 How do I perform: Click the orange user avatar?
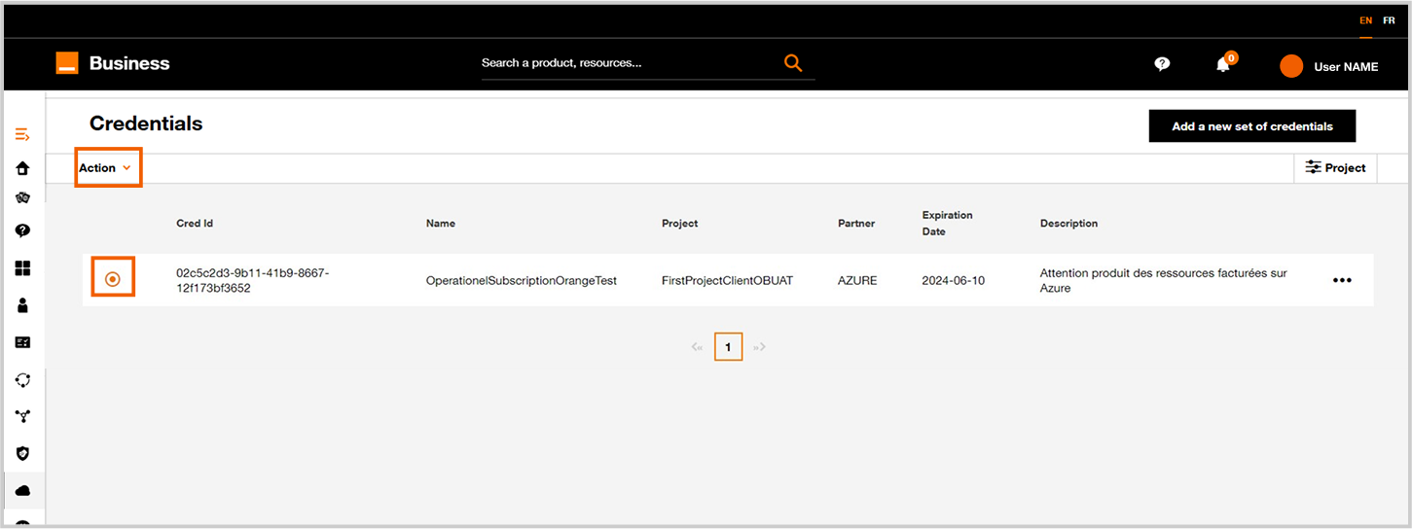tap(1291, 66)
